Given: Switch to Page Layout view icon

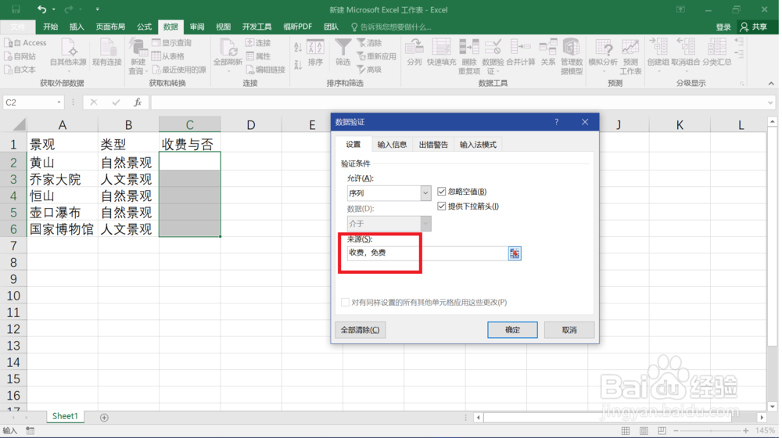Looking at the screenshot, I should tap(644, 430).
